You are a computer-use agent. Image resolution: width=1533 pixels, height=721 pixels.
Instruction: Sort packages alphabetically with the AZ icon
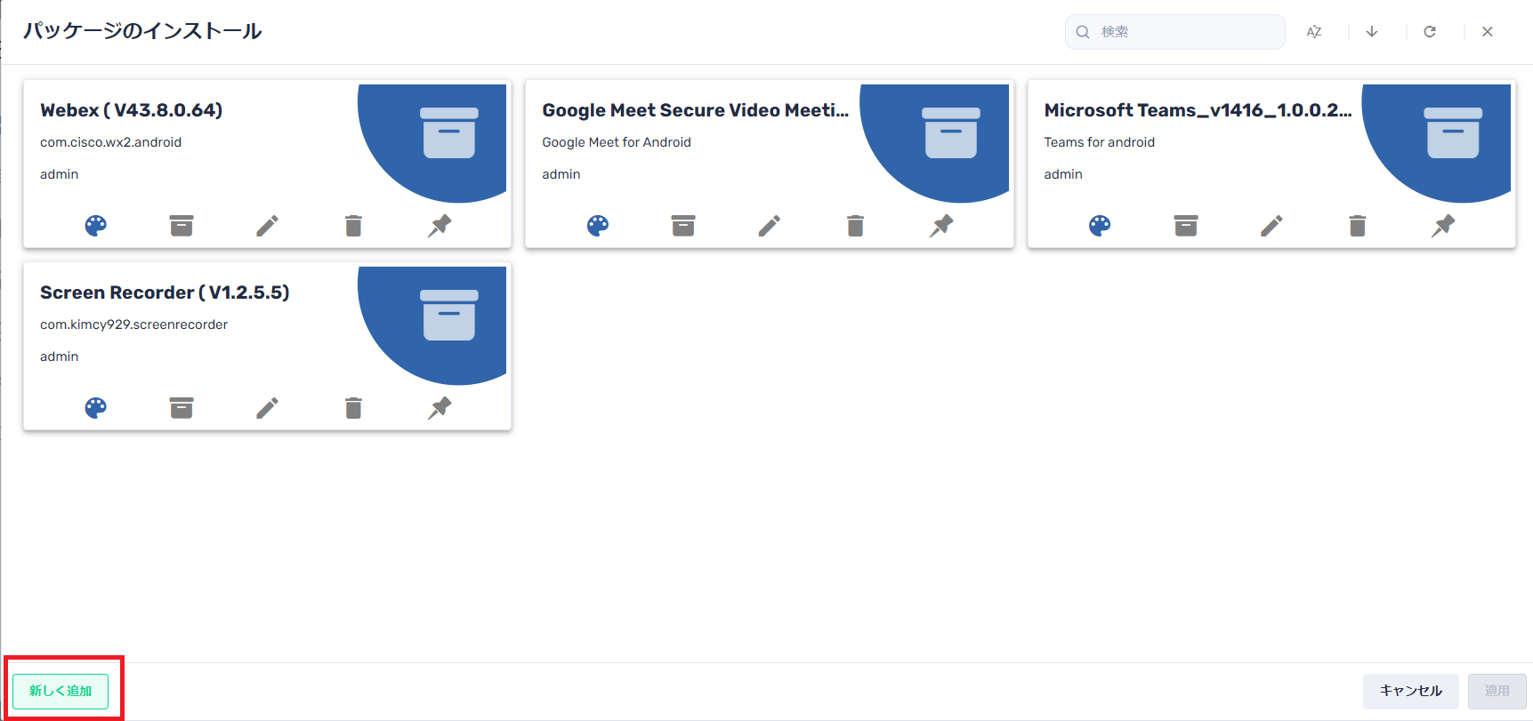1314,32
